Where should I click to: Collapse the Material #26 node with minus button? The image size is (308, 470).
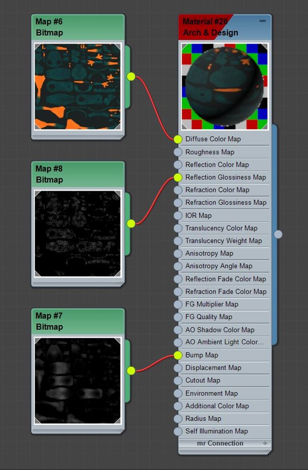coord(262,21)
